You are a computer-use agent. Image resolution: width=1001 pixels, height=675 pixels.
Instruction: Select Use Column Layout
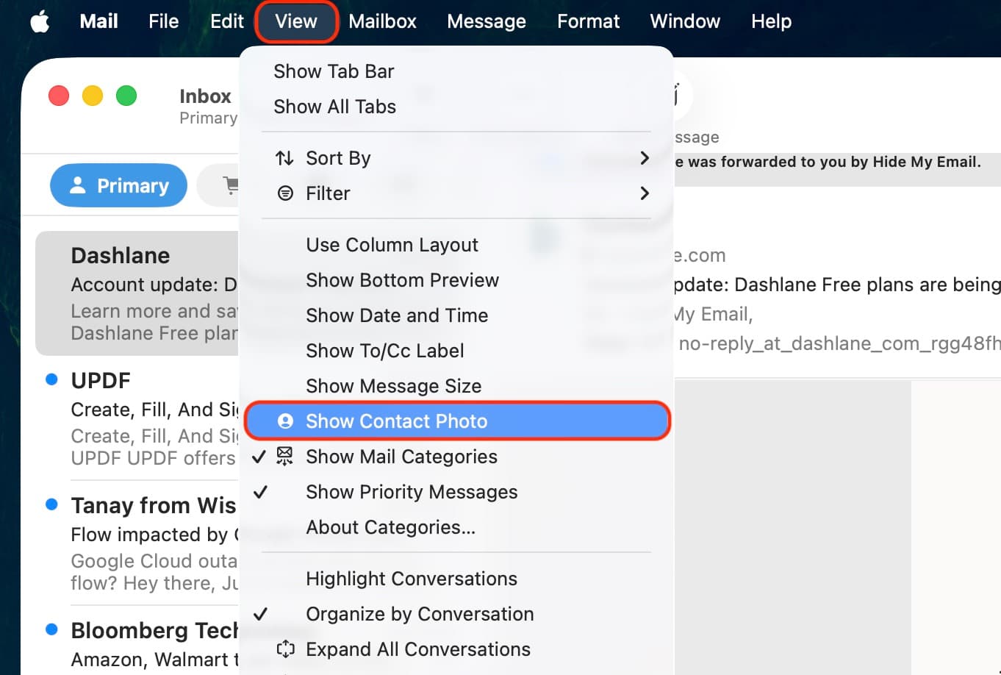tap(456, 245)
